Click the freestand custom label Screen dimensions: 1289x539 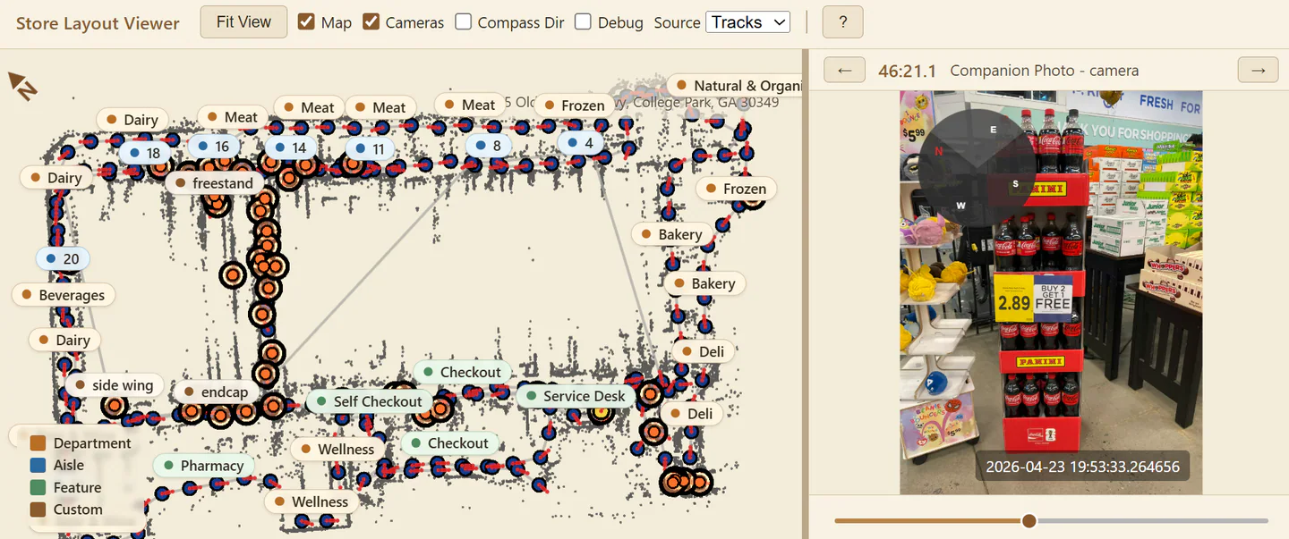click(x=215, y=183)
